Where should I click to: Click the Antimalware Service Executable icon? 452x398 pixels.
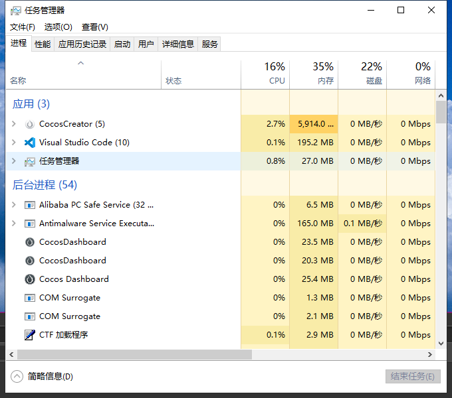(x=29, y=224)
